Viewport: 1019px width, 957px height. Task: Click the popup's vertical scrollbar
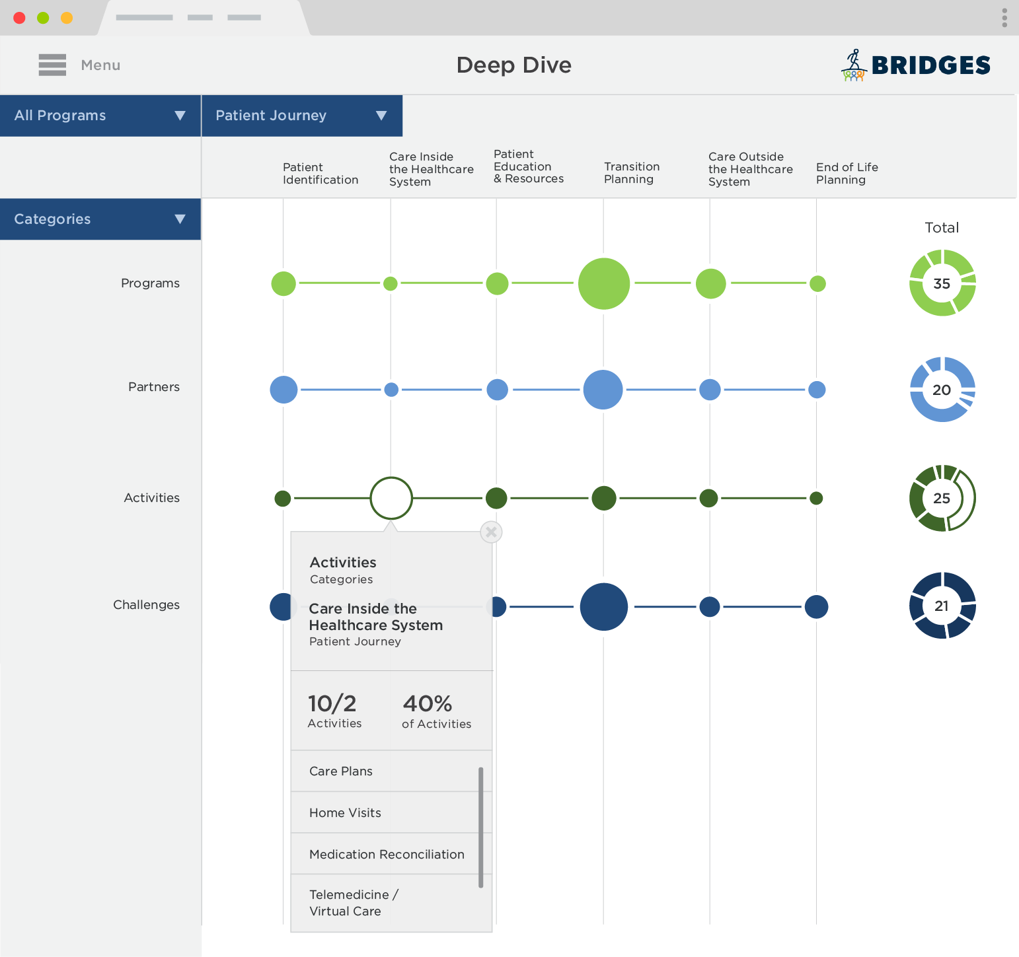point(482,826)
